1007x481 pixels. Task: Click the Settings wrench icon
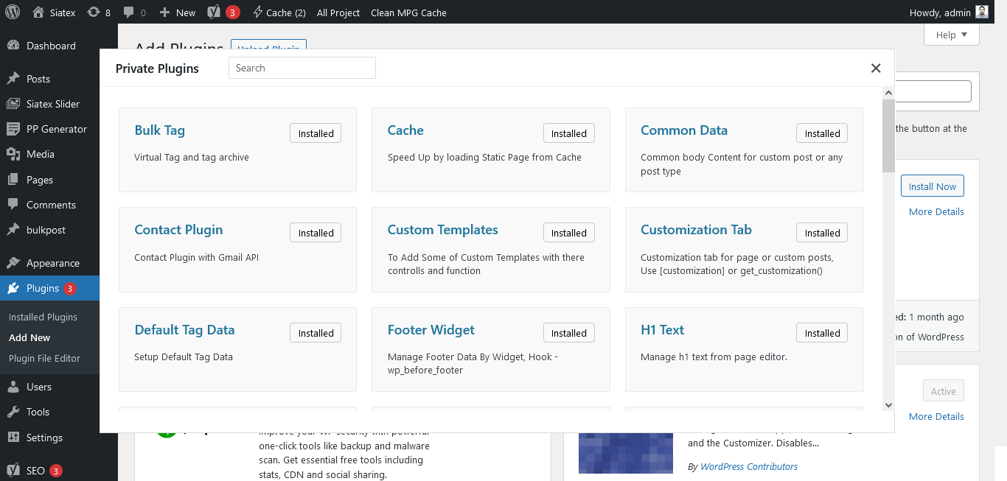point(15,438)
